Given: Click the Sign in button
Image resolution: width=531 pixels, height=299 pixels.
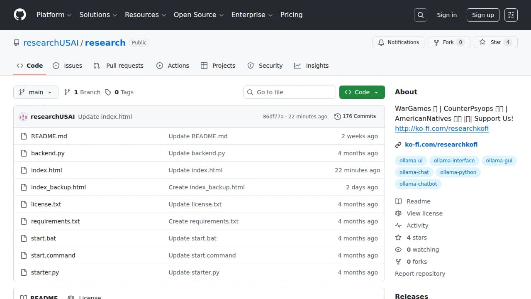Looking at the screenshot, I should click(446, 15).
